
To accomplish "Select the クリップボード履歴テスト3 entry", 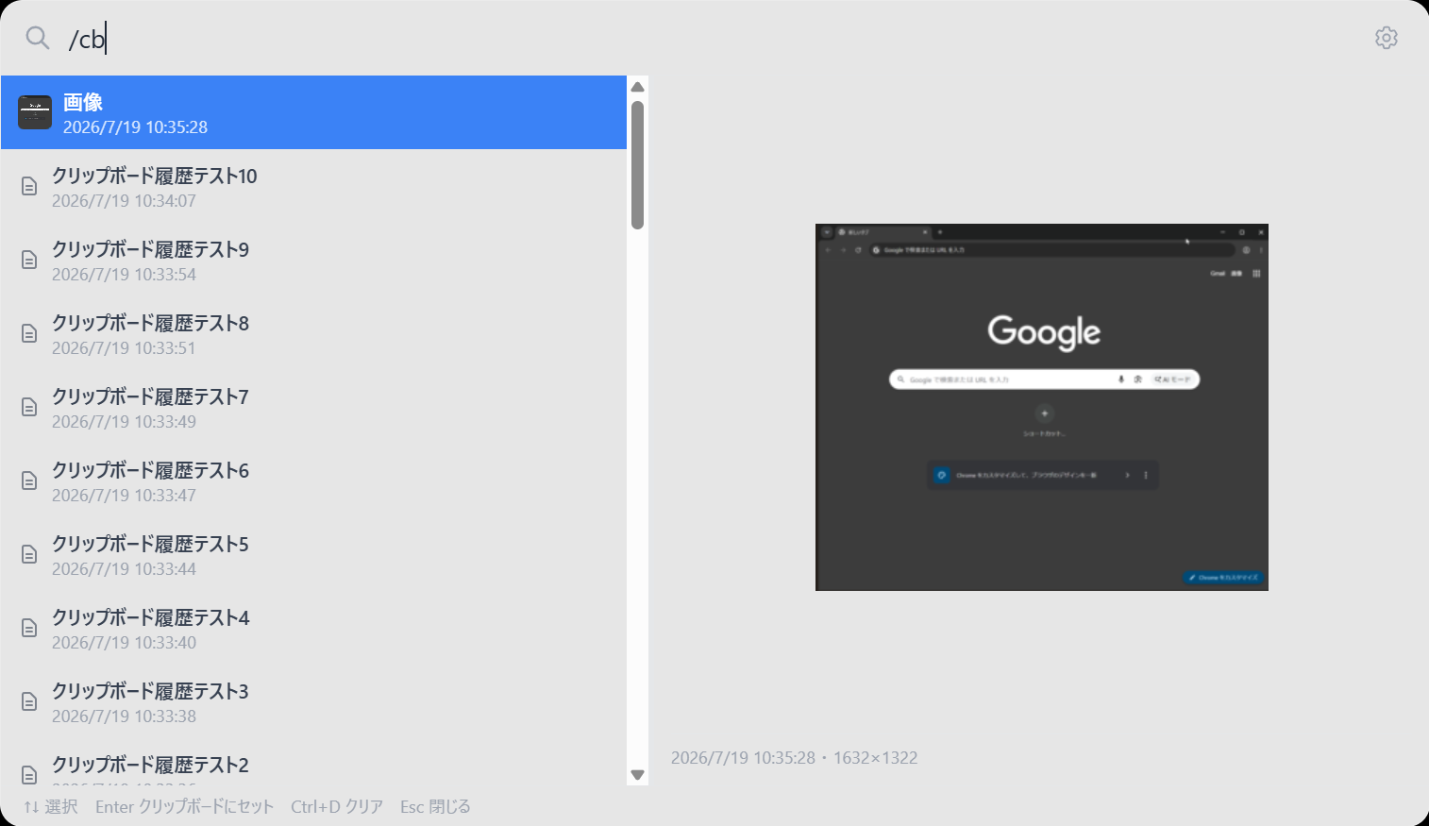I will coord(313,701).
